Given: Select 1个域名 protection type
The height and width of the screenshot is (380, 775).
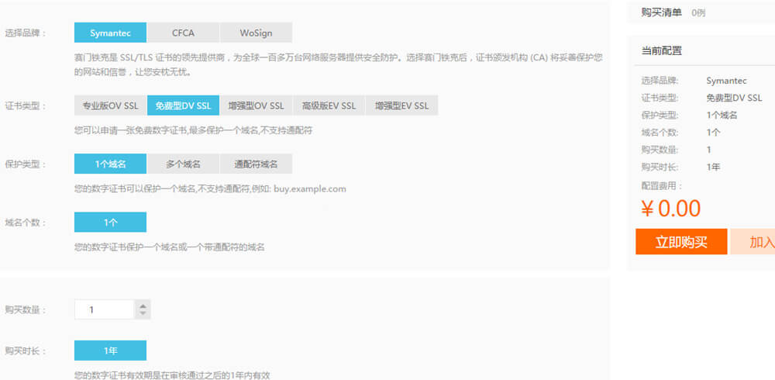Looking at the screenshot, I should click(110, 164).
